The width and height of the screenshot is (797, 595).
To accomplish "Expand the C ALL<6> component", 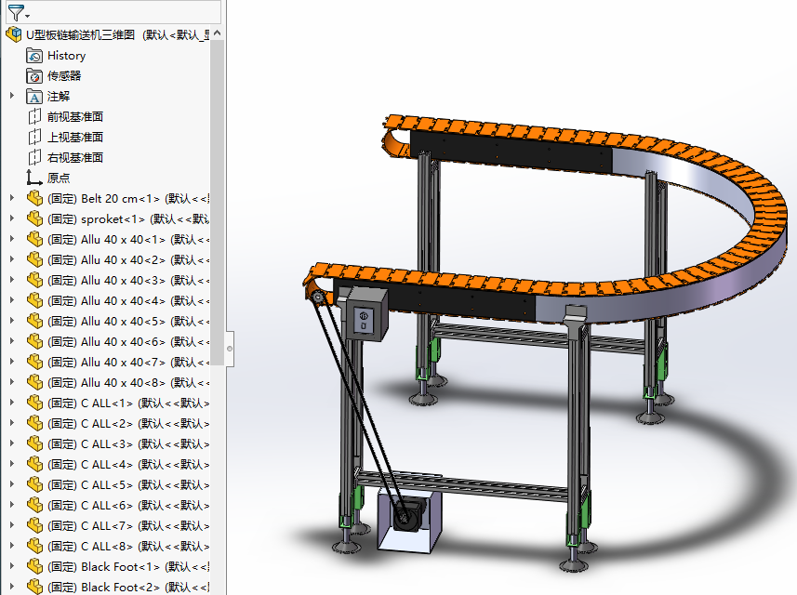I will 12,505.
